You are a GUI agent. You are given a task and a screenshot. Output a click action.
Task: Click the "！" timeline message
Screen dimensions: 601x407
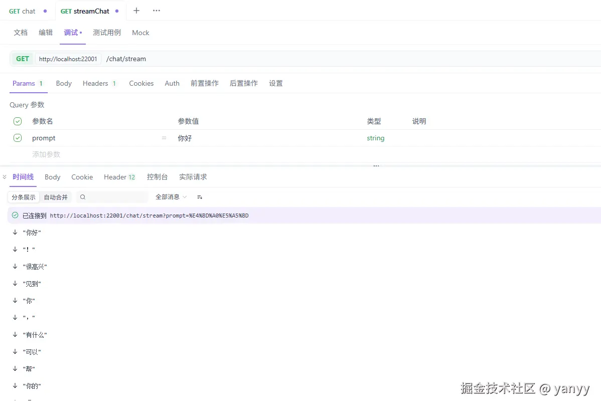[x=29, y=250]
